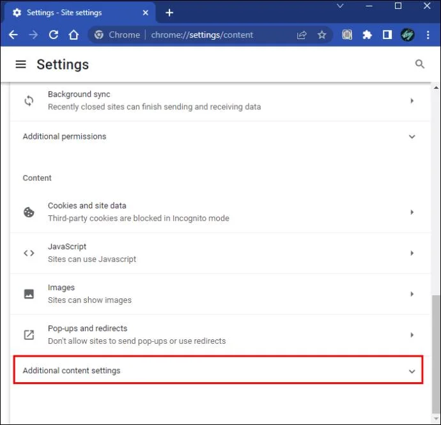This screenshot has width=441, height=425.
Task: Open Chrome's three-dot menu
Action: (x=428, y=35)
